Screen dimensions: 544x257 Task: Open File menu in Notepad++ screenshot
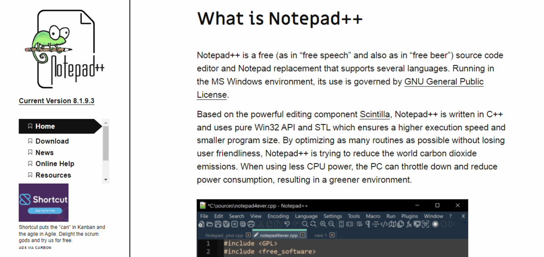coord(204,216)
